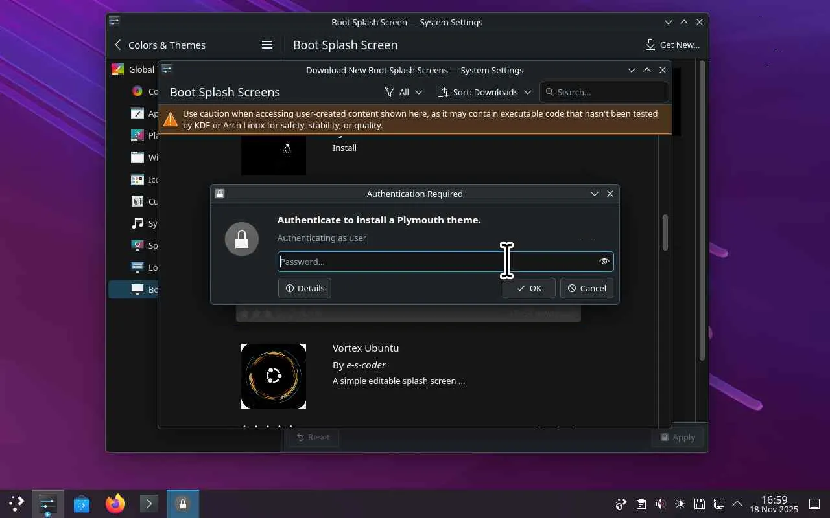Screen dimensions: 830x518
Task: Open the Vortex Ubuntu title
Action: (x=366, y=348)
